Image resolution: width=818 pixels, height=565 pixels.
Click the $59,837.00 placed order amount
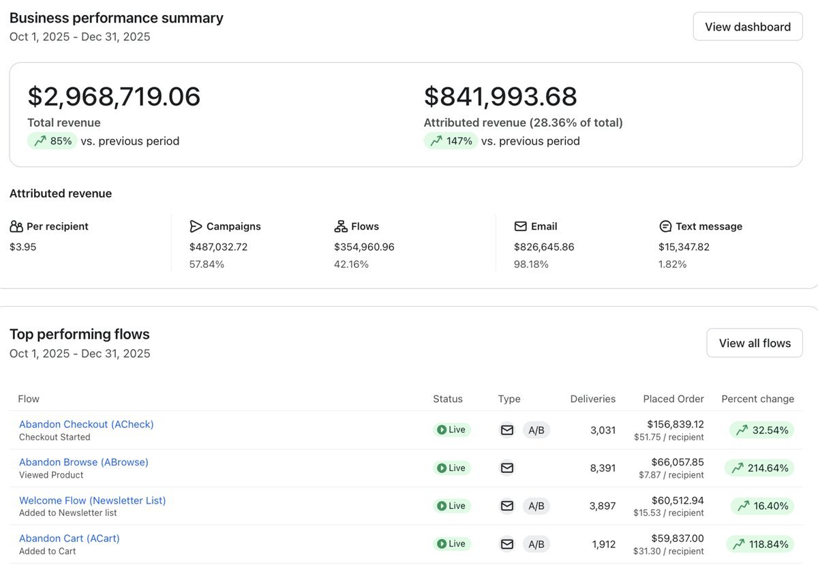click(678, 538)
